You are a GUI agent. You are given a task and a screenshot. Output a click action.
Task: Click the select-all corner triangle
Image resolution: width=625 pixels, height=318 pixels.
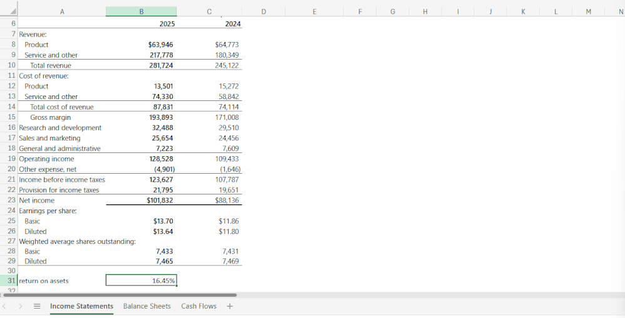coord(13,11)
